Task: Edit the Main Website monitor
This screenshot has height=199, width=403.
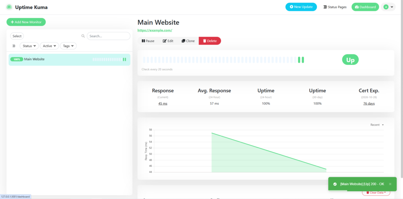Action: [168, 41]
